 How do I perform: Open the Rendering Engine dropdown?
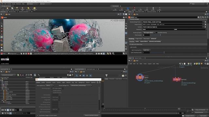[x=149, y=32]
